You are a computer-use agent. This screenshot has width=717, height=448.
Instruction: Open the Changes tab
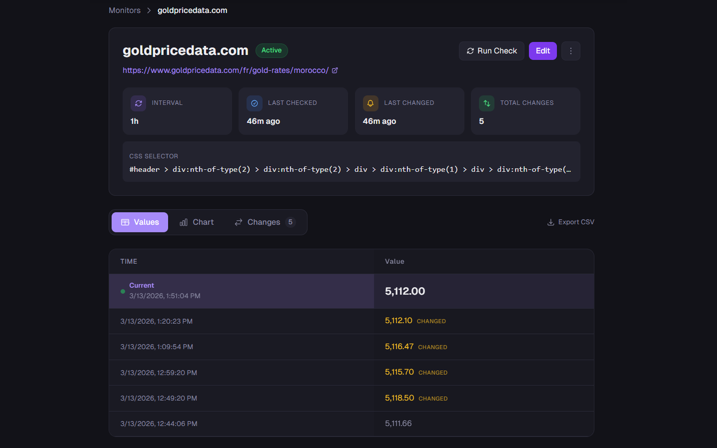pos(264,222)
